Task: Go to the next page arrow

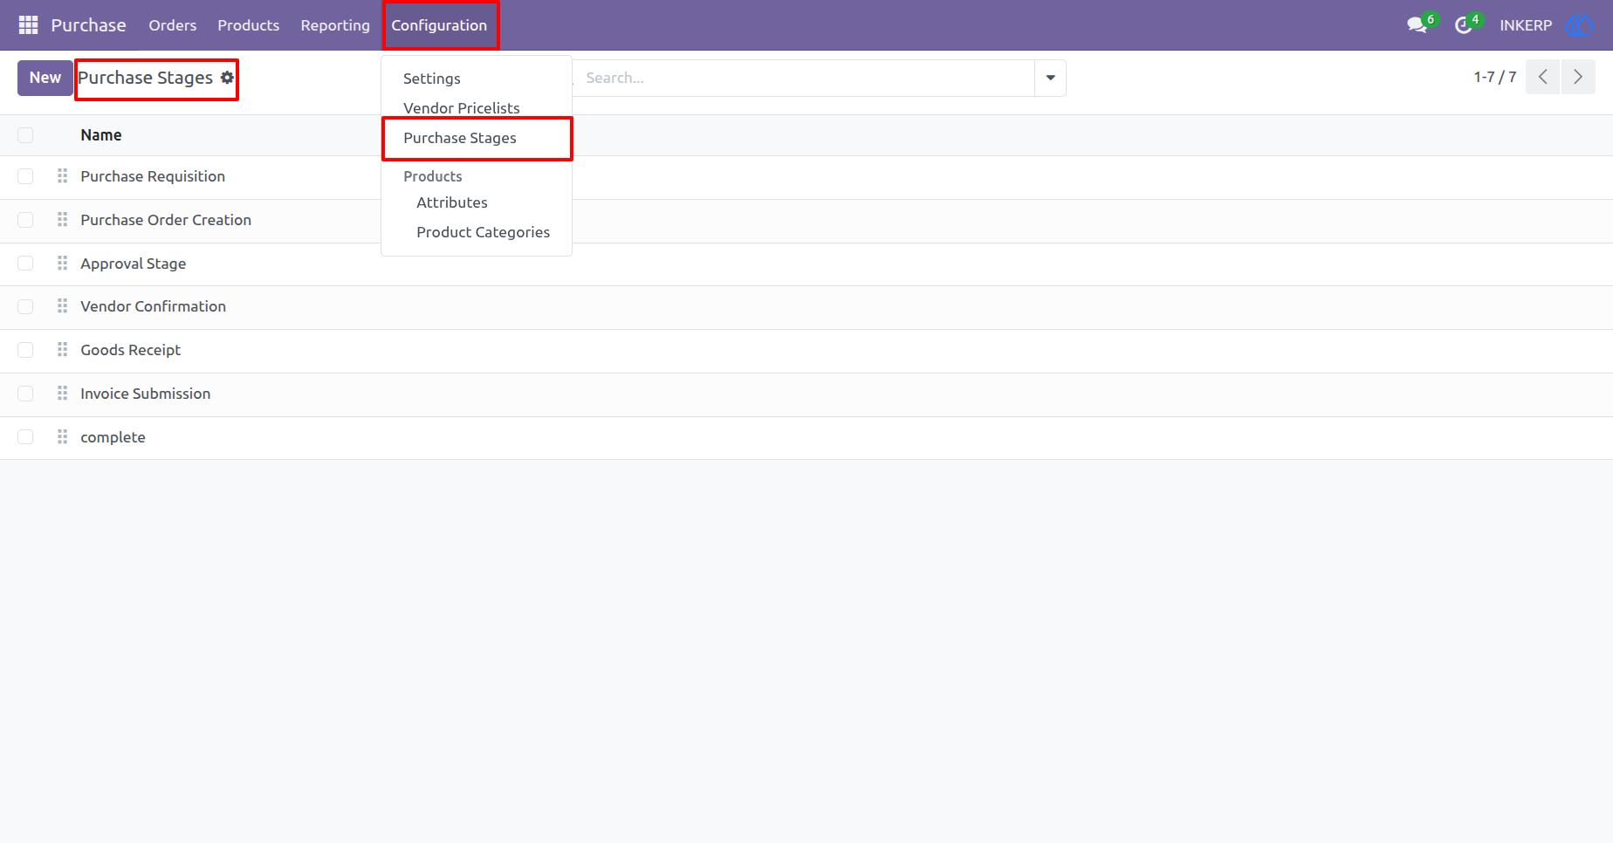Action: point(1578,77)
